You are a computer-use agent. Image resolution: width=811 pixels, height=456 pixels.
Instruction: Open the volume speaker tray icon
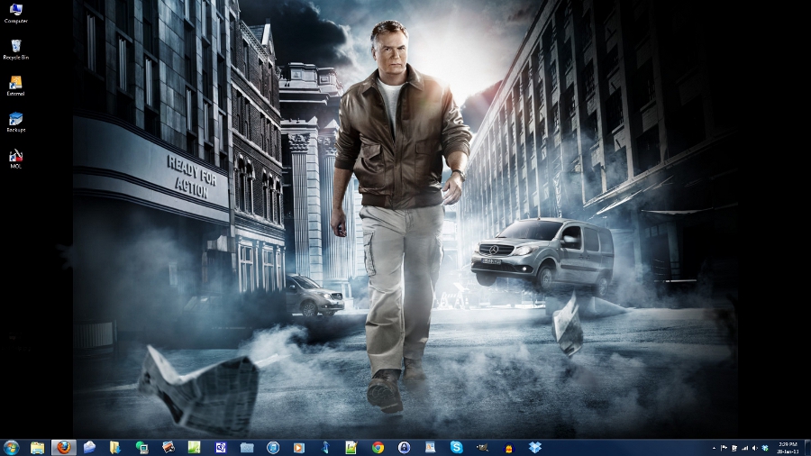(754, 448)
